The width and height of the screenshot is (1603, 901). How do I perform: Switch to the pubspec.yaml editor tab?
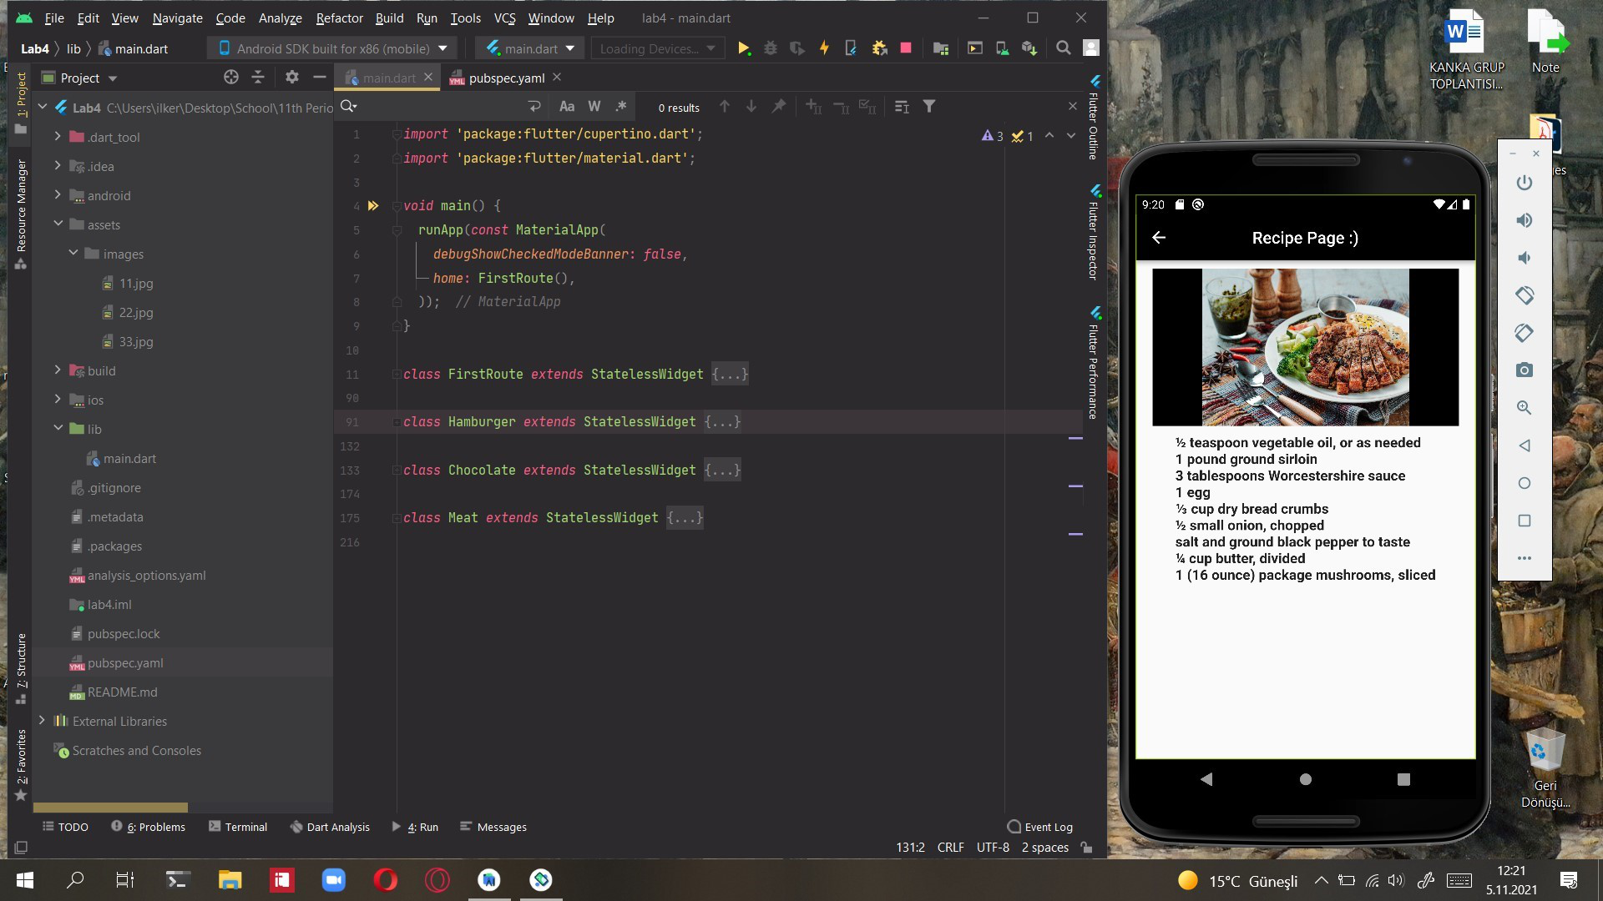(x=506, y=78)
